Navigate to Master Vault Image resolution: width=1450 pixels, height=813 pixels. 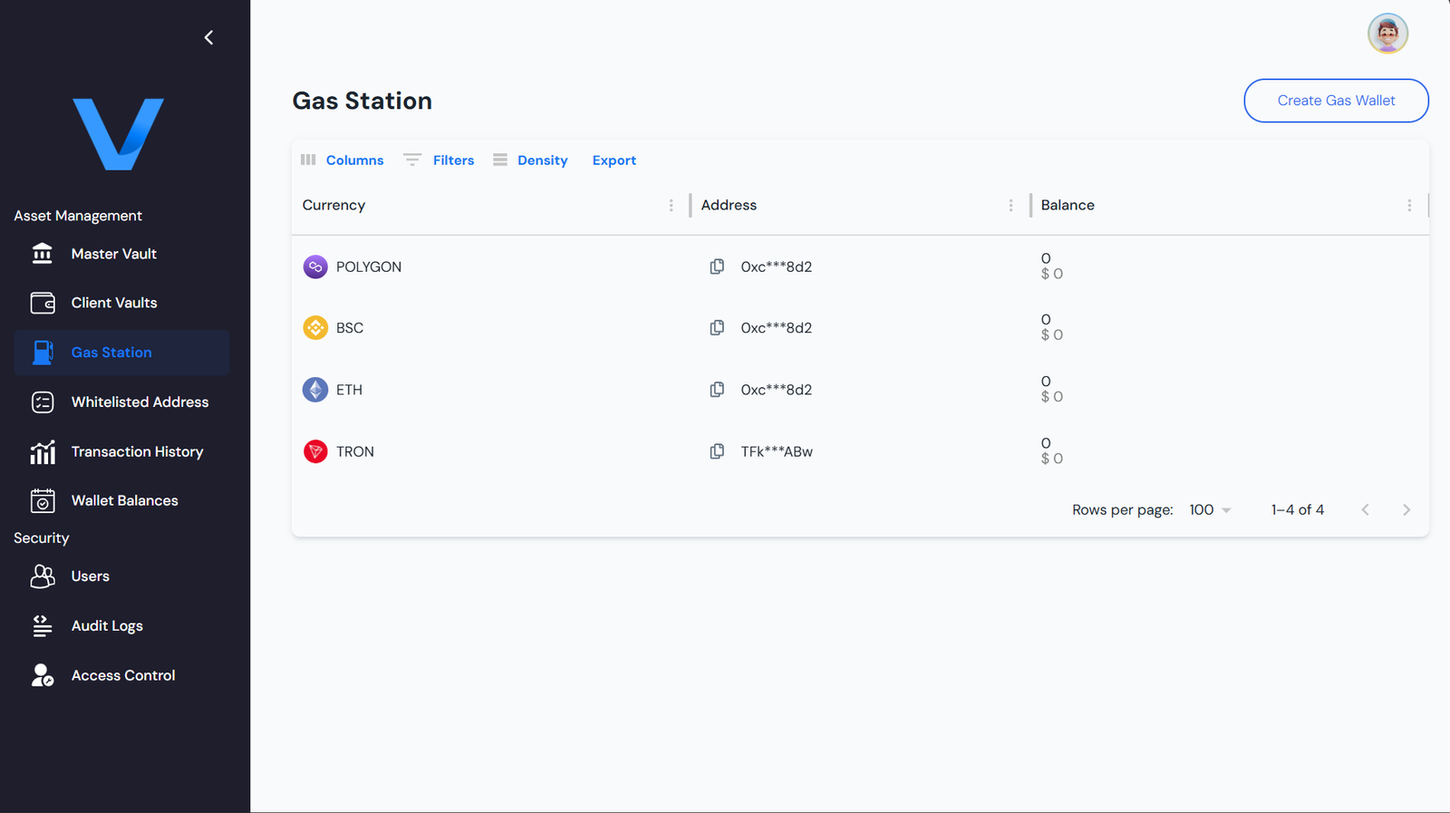(113, 254)
